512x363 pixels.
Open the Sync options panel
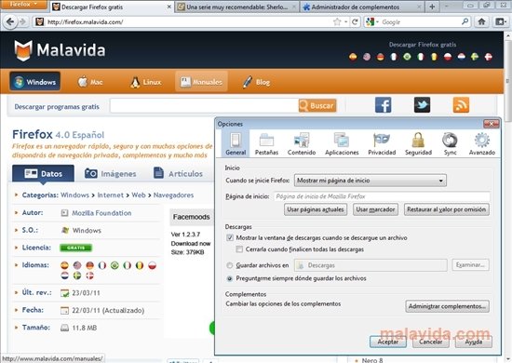point(450,143)
